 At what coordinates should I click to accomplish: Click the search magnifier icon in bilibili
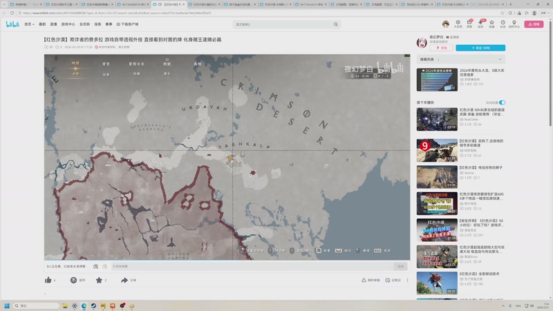coord(336,24)
